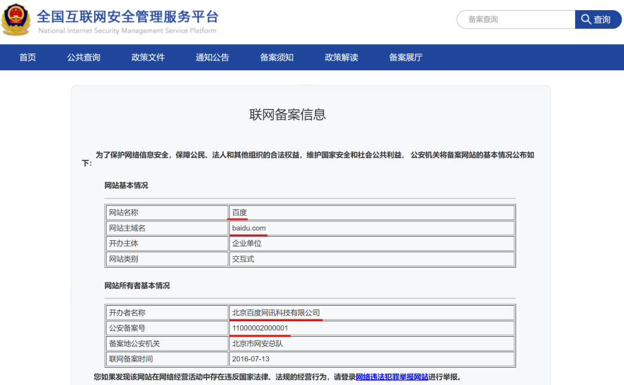Click the 备案查询 search input field
Screen dimensions: 624x385
516,19
